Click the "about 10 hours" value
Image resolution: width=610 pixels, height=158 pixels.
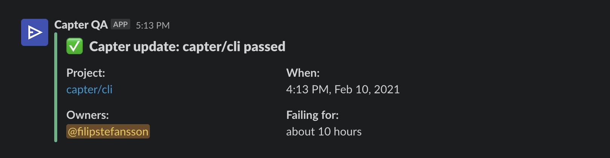324,132
